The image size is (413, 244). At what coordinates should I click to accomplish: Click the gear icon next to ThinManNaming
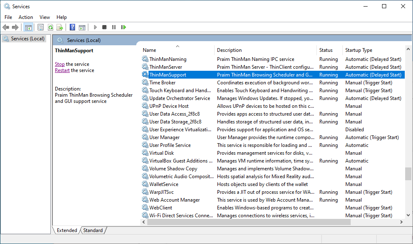145,59
